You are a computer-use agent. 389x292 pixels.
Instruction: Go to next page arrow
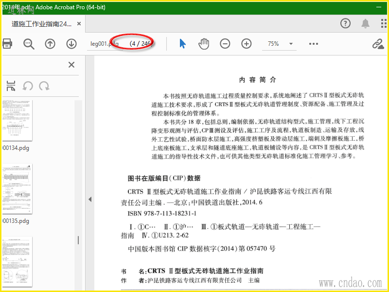click(x=71, y=44)
